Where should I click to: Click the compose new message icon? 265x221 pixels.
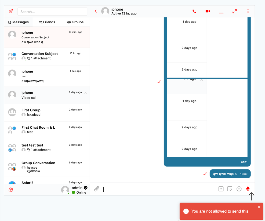(11, 11)
